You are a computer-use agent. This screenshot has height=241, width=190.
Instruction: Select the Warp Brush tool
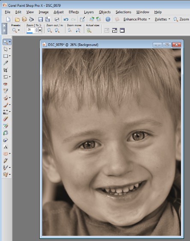click(x=6, y=168)
